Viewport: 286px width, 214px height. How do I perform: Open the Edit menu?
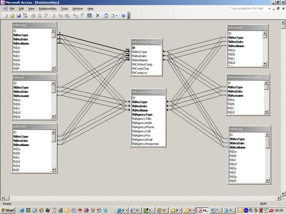coord(21,8)
